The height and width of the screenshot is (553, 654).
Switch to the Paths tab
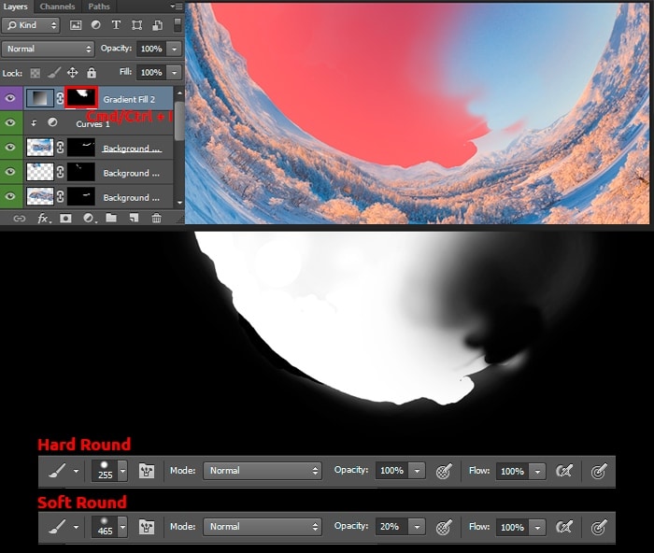pos(99,7)
